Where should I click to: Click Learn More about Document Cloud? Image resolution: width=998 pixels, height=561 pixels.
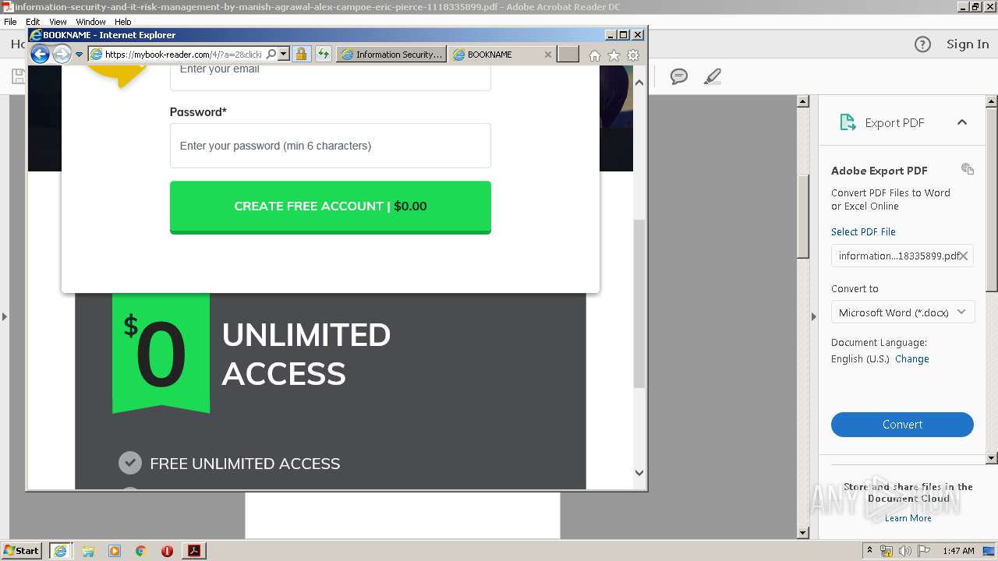908,518
